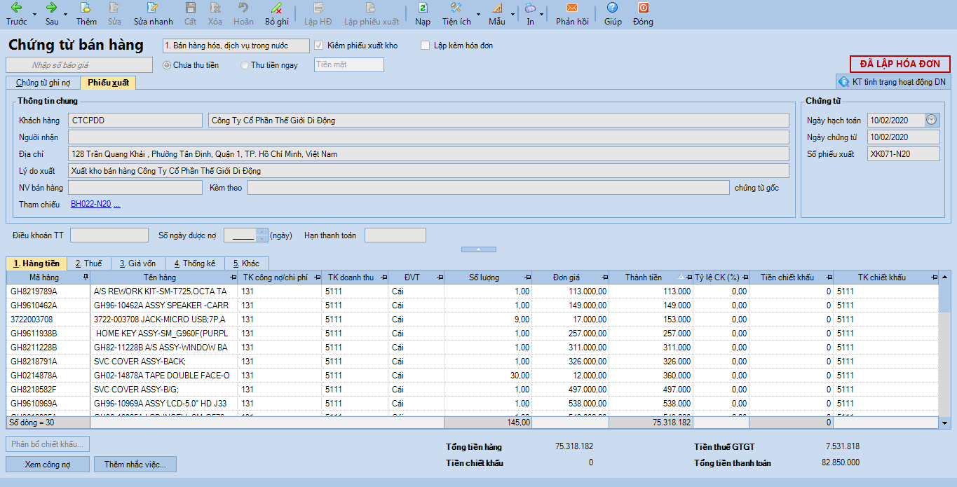Click the Hoãn undo icon
Screen dimensions: 957x487
[x=243, y=14]
